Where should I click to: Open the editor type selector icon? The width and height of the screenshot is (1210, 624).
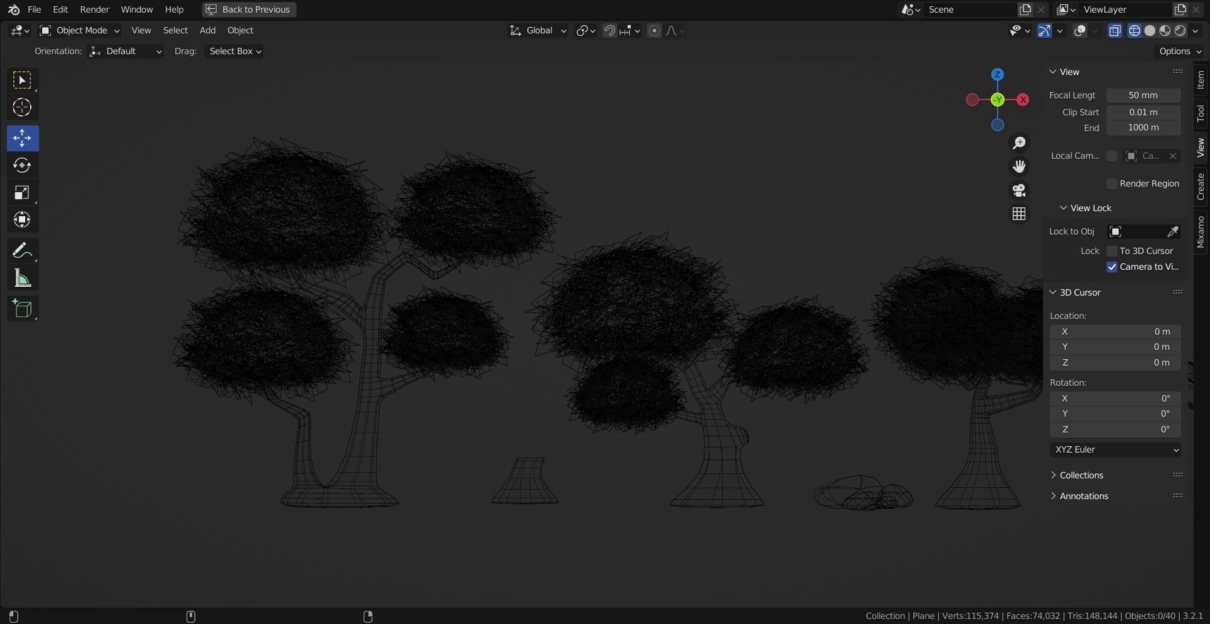20,30
